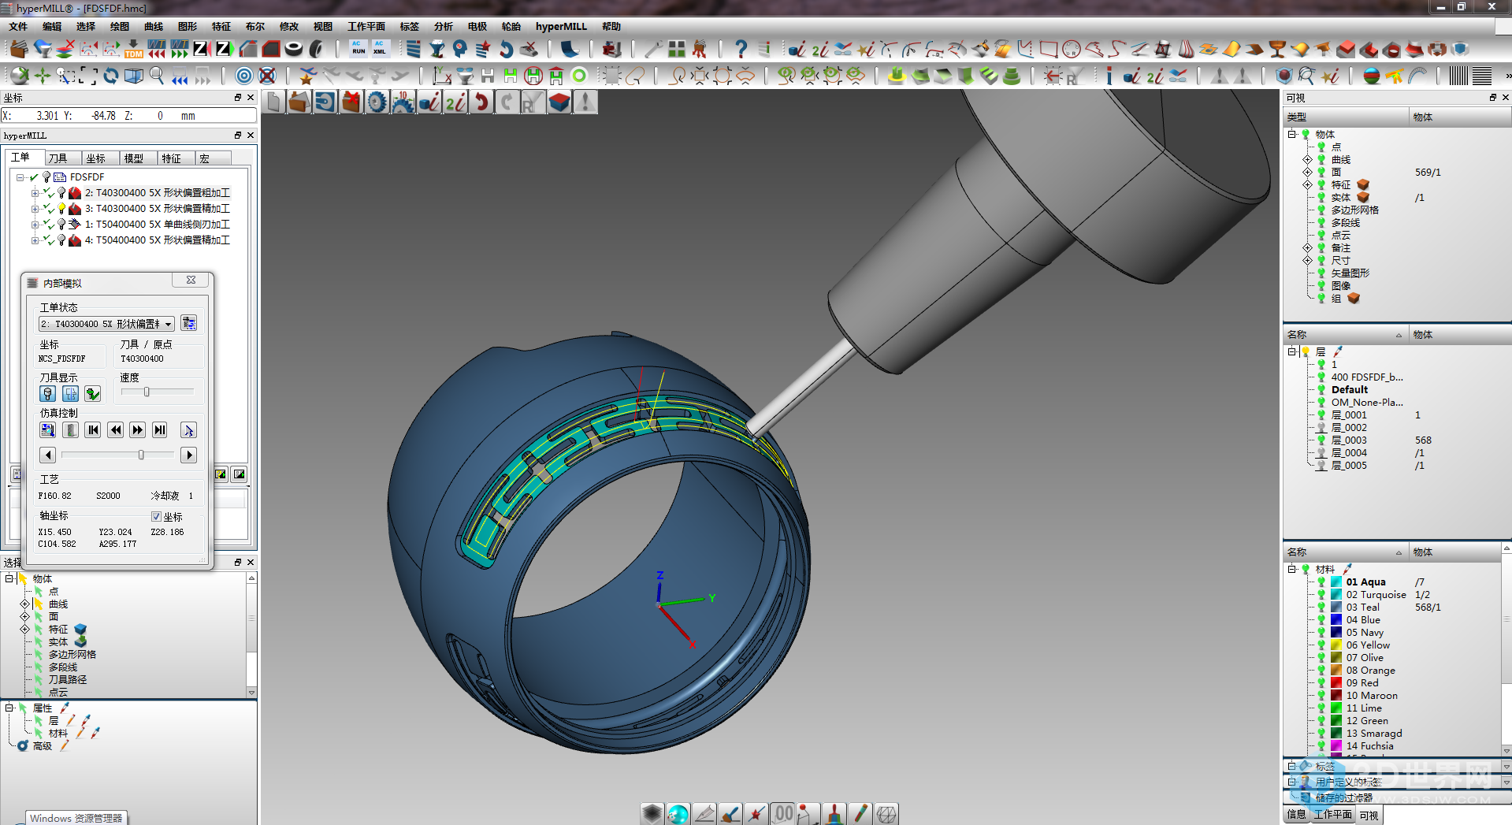Toggle the 坐标 checkbox in simulation dialog
Viewport: 1512px width, 825px height.
pos(156,516)
